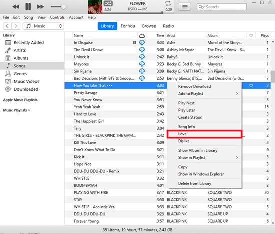This screenshot has width=275, height=234.
Task: Skip to the next track
Action: 40,7
